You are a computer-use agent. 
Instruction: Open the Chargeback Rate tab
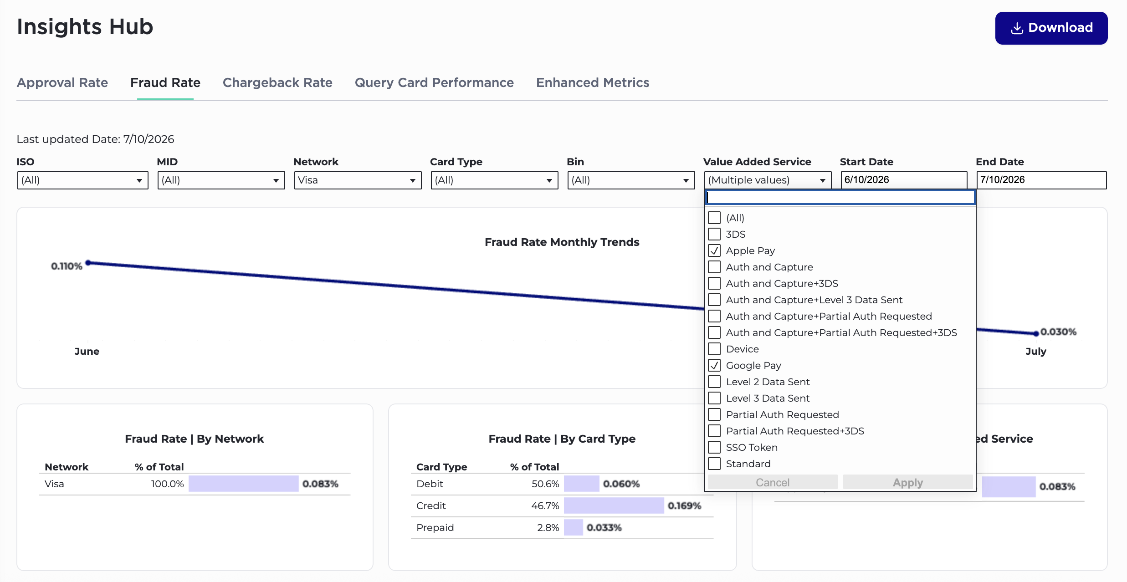click(x=277, y=82)
